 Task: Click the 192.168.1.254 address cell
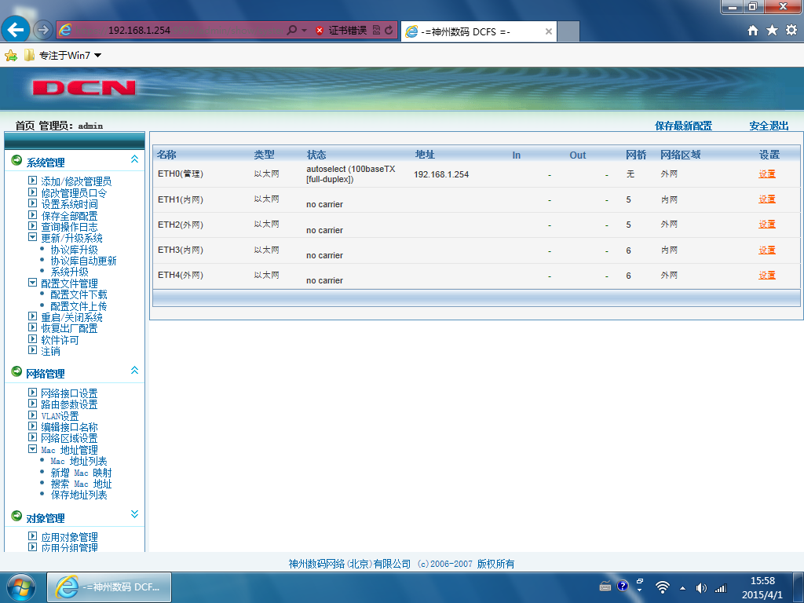[441, 174]
